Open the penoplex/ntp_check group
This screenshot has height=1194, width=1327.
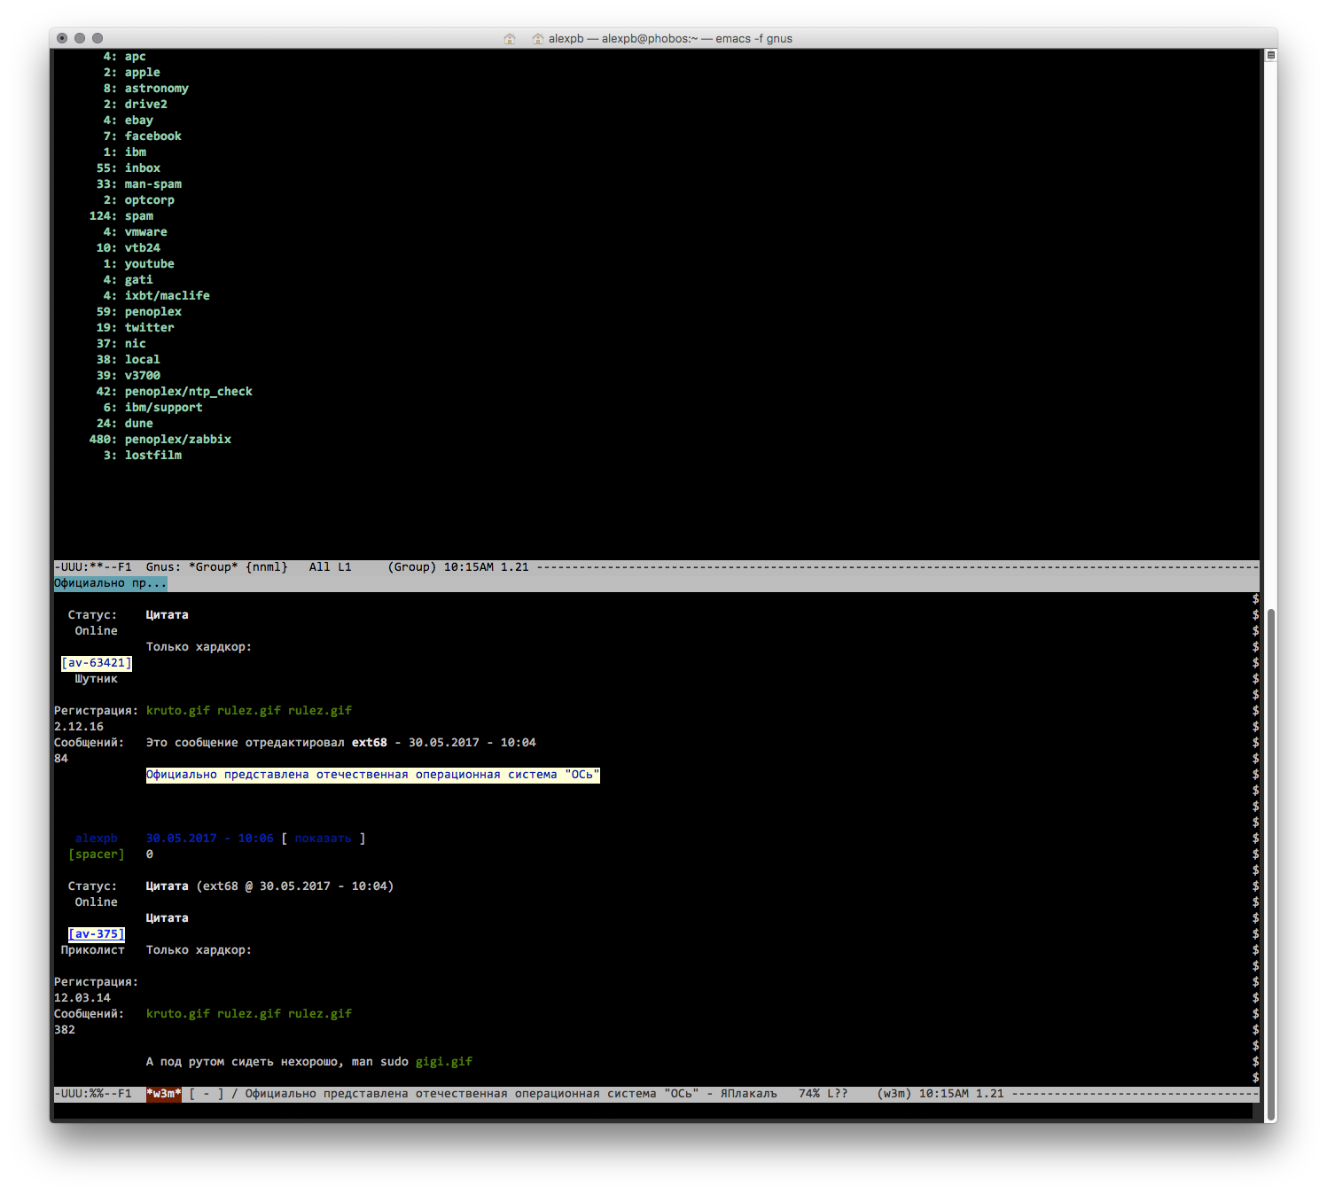pyautogui.click(x=188, y=392)
